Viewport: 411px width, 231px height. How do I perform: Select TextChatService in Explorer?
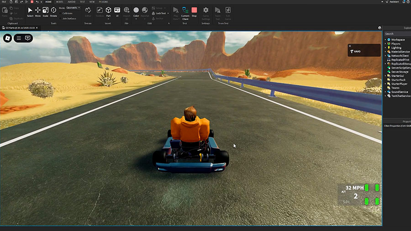click(x=399, y=96)
